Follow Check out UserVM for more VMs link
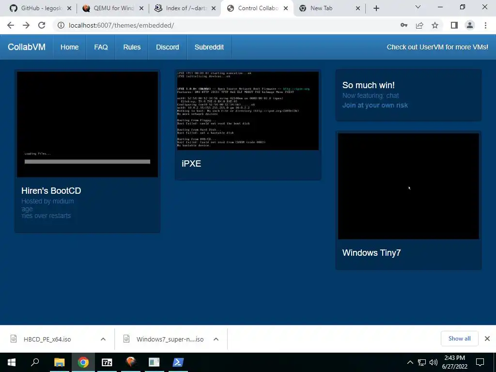 [437, 47]
